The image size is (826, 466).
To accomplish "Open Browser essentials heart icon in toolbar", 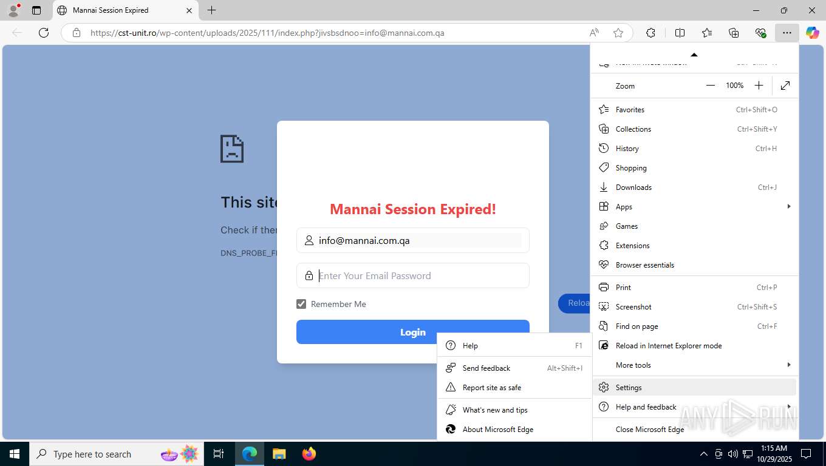I will coord(760,33).
